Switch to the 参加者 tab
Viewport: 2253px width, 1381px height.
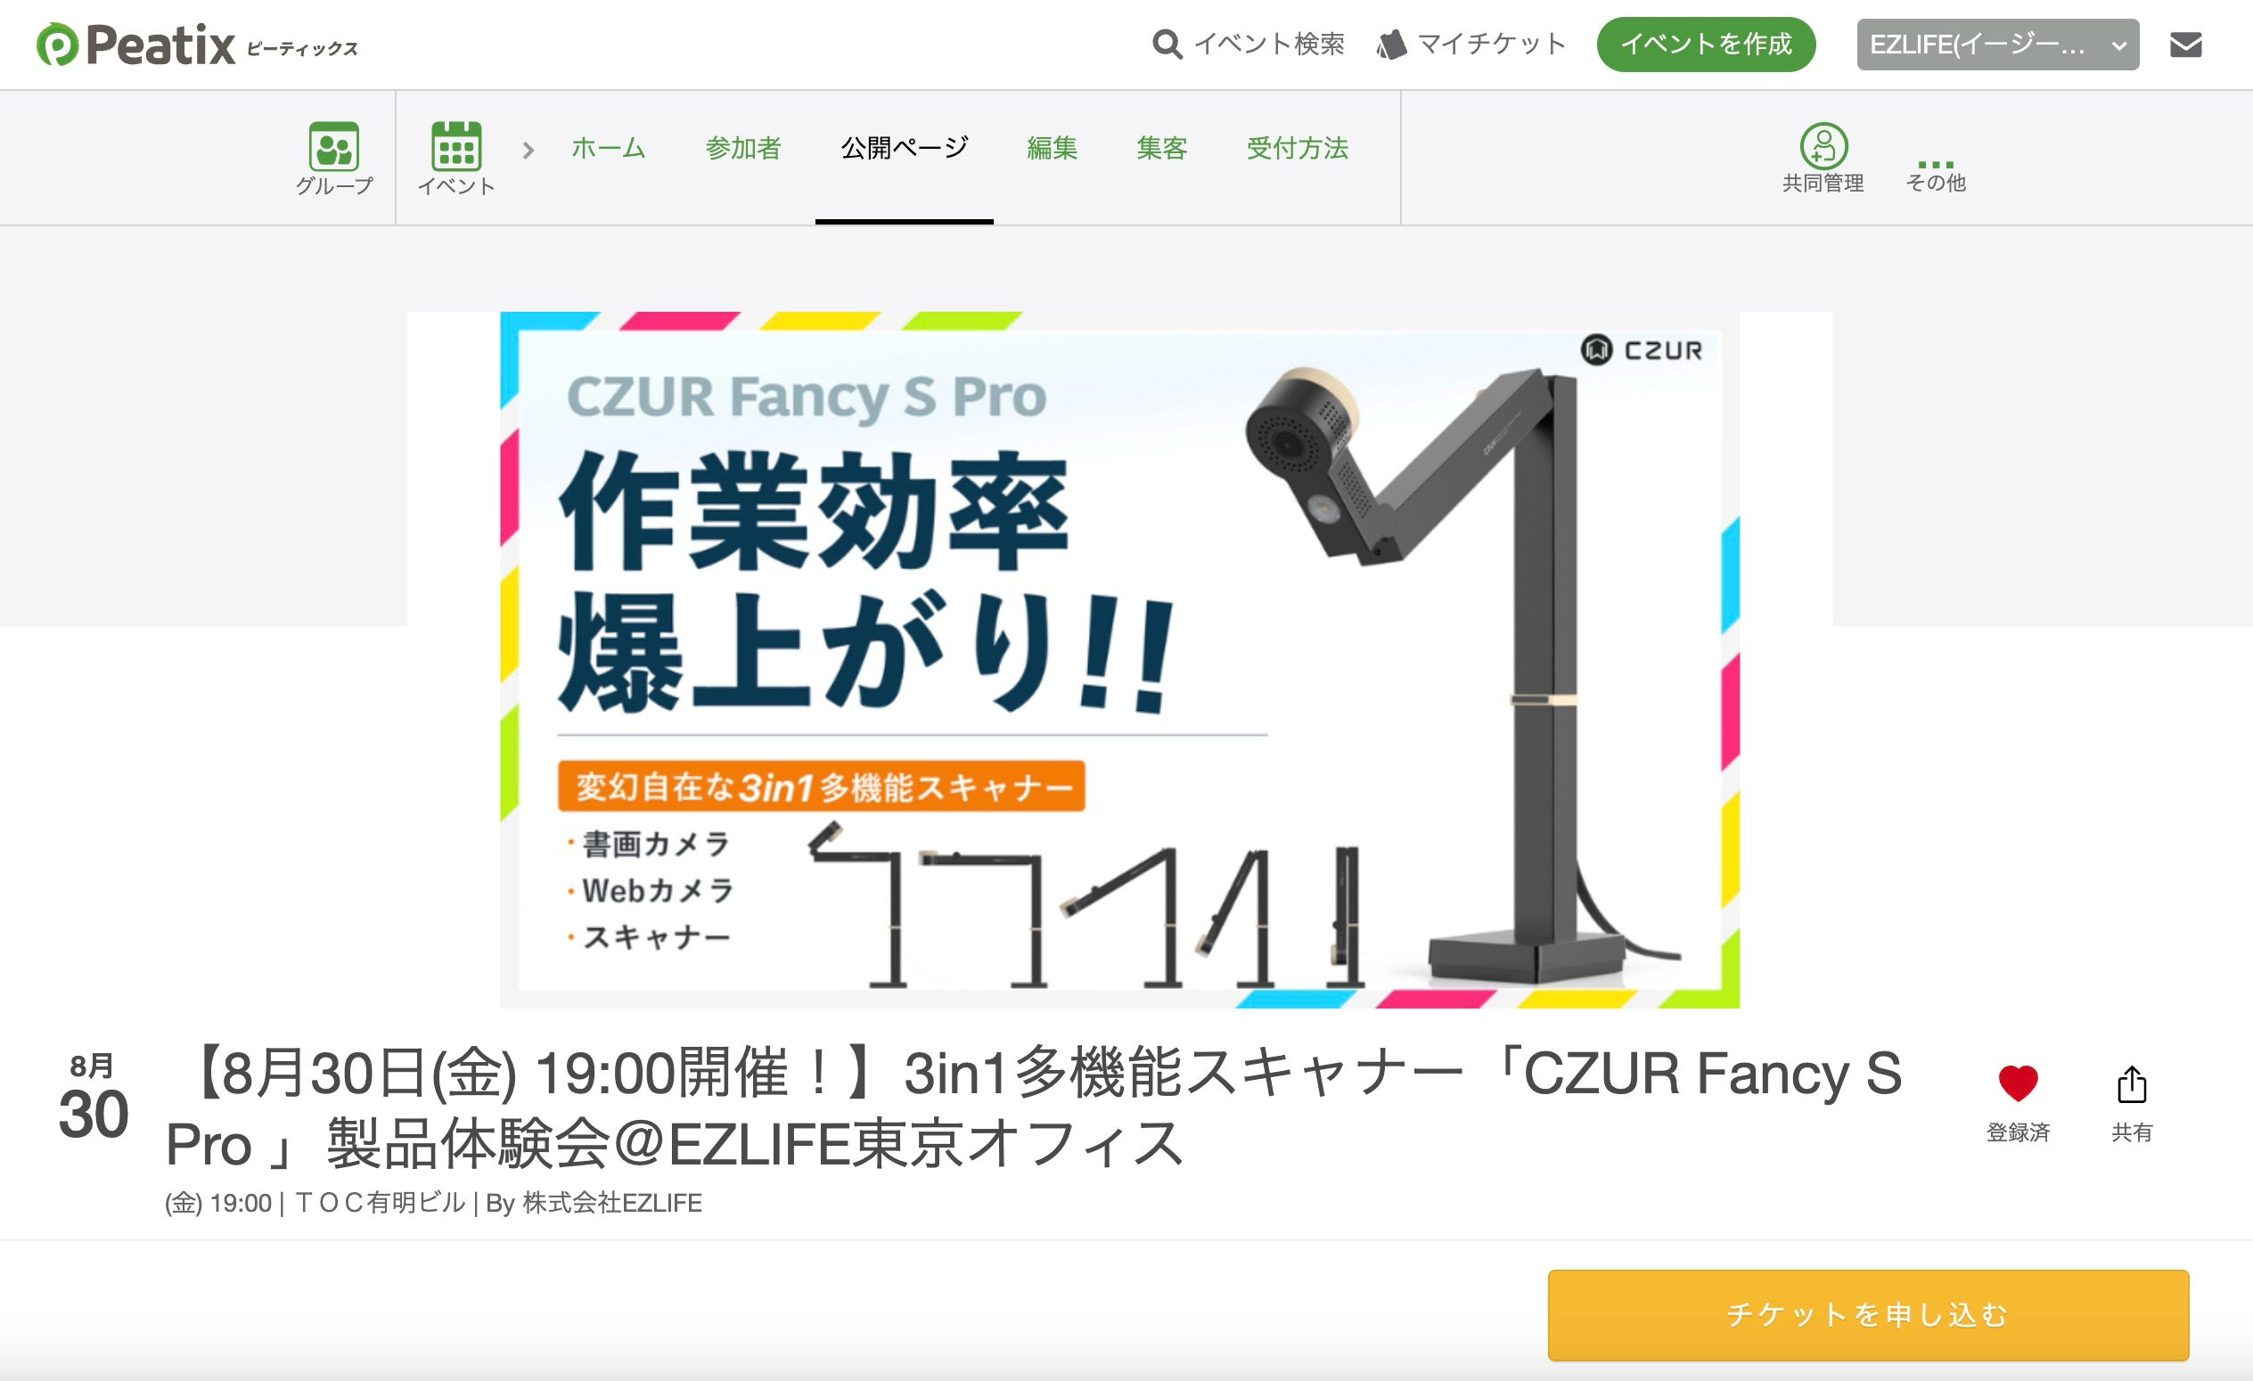[x=743, y=148]
